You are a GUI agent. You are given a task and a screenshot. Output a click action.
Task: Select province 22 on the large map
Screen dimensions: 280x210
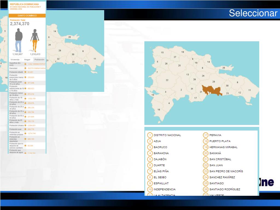tap(167, 80)
